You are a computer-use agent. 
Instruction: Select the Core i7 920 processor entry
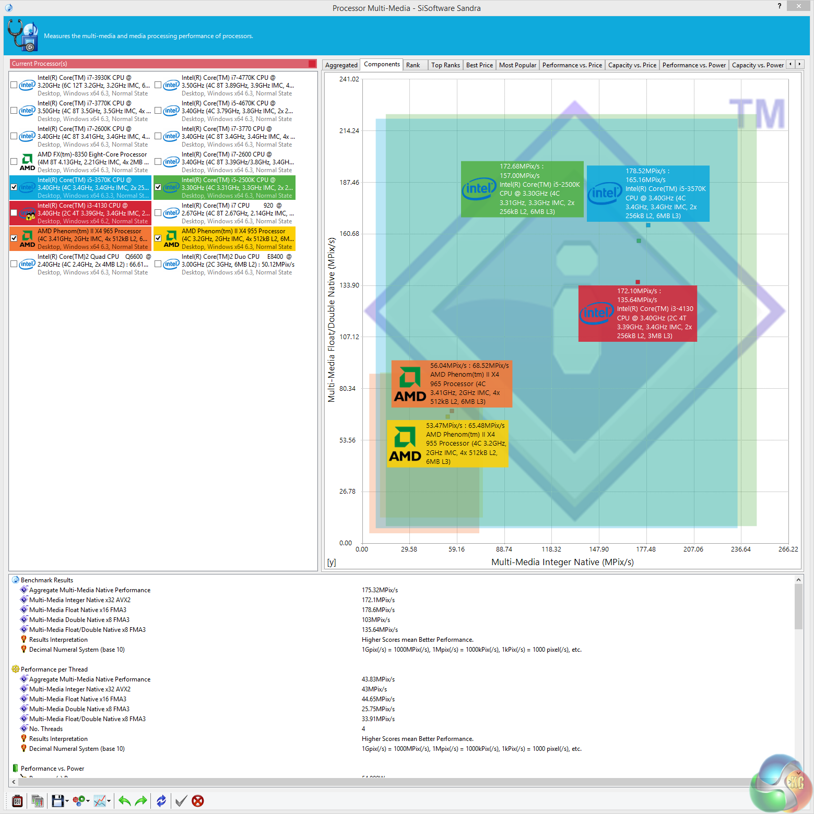(x=225, y=213)
